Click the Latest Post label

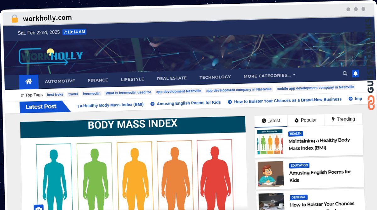click(x=41, y=107)
